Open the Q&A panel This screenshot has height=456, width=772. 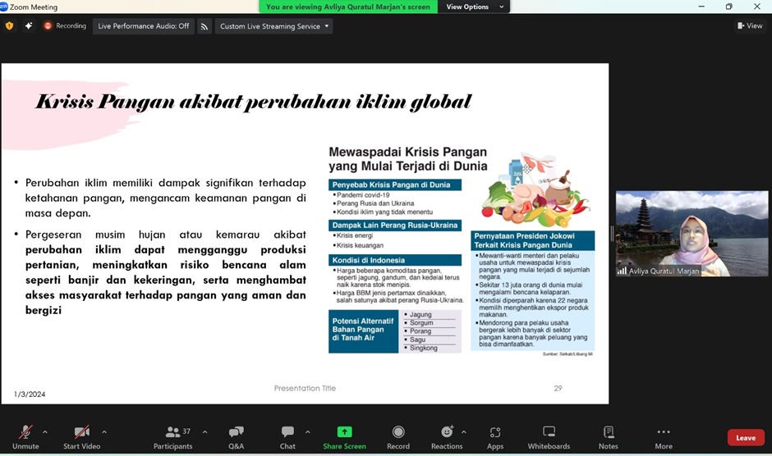[x=236, y=437]
